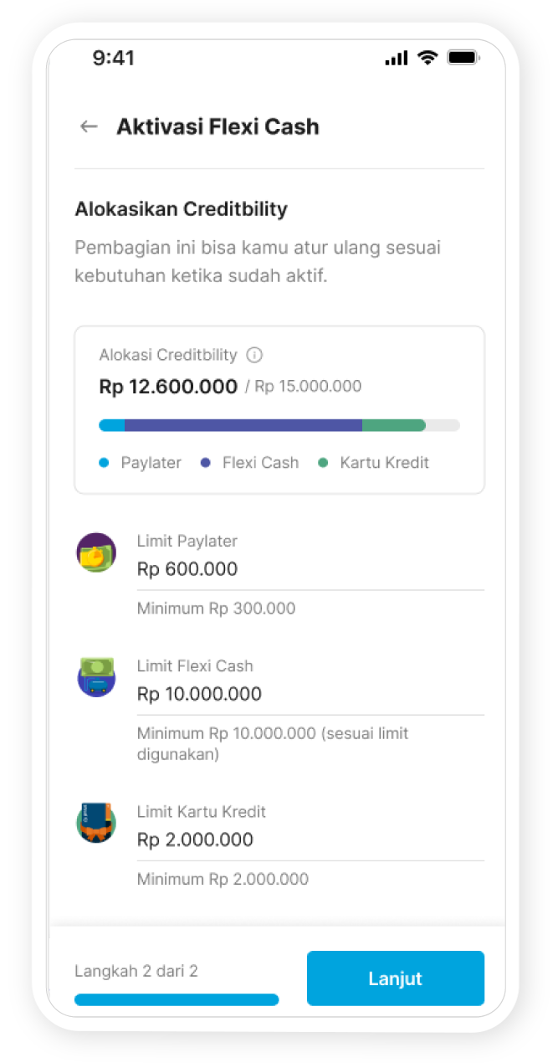Tap the back arrow icon
Image resolution: width=558 pixels, height=1063 pixels.
coord(88,126)
